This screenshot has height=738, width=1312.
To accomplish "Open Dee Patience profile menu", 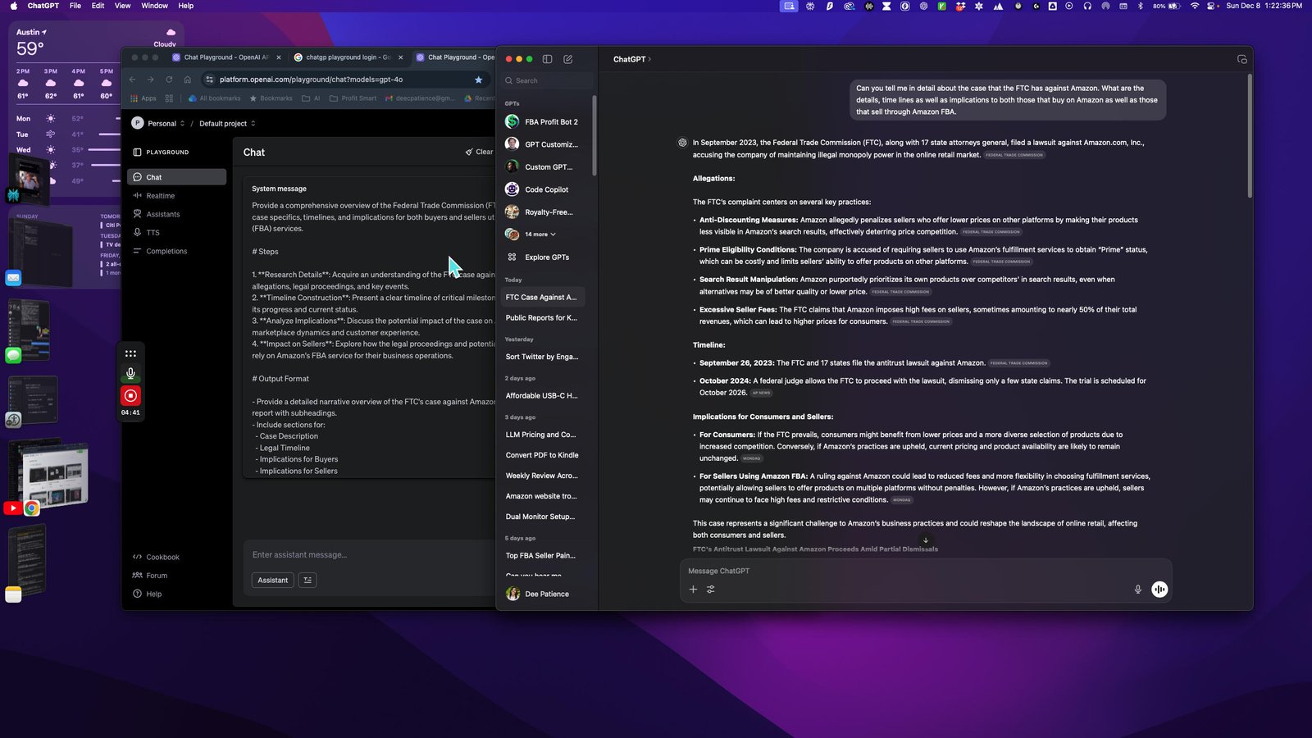I will click(543, 594).
